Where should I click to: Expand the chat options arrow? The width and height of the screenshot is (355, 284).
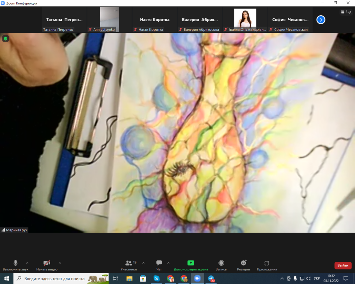(168, 263)
